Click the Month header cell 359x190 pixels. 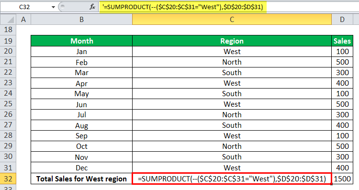[81, 41]
